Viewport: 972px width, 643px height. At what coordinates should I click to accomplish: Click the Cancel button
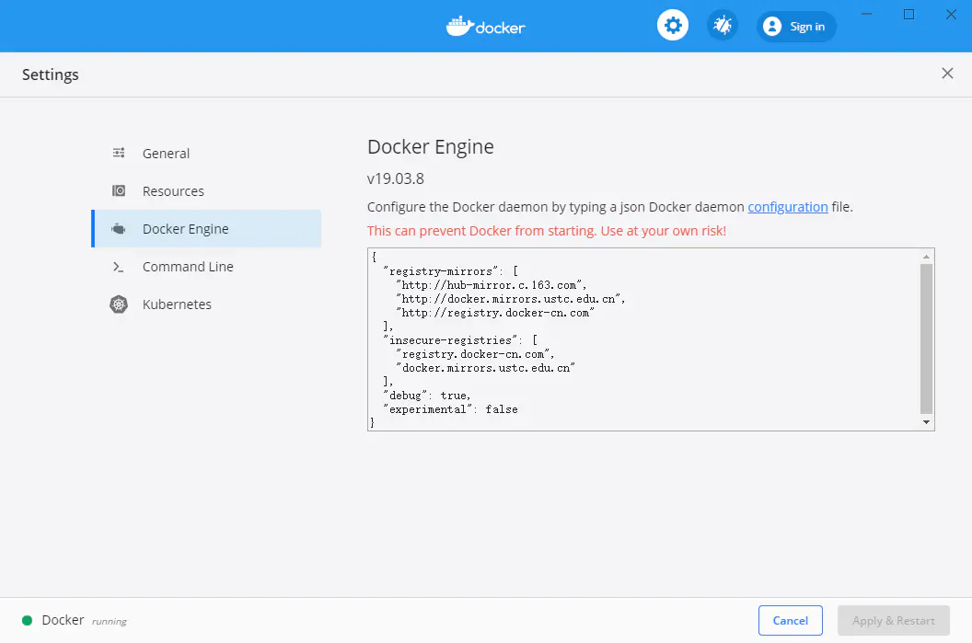coord(791,620)
